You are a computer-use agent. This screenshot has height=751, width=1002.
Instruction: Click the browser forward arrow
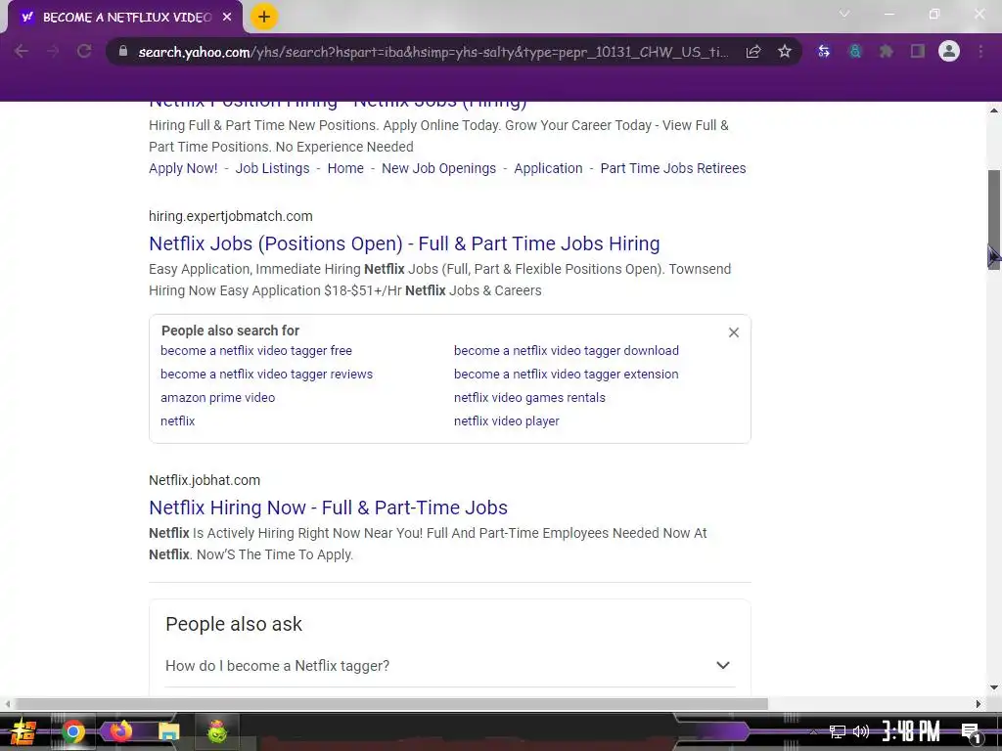pos(53,52)
